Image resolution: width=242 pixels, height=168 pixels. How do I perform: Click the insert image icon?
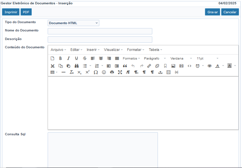173,66
